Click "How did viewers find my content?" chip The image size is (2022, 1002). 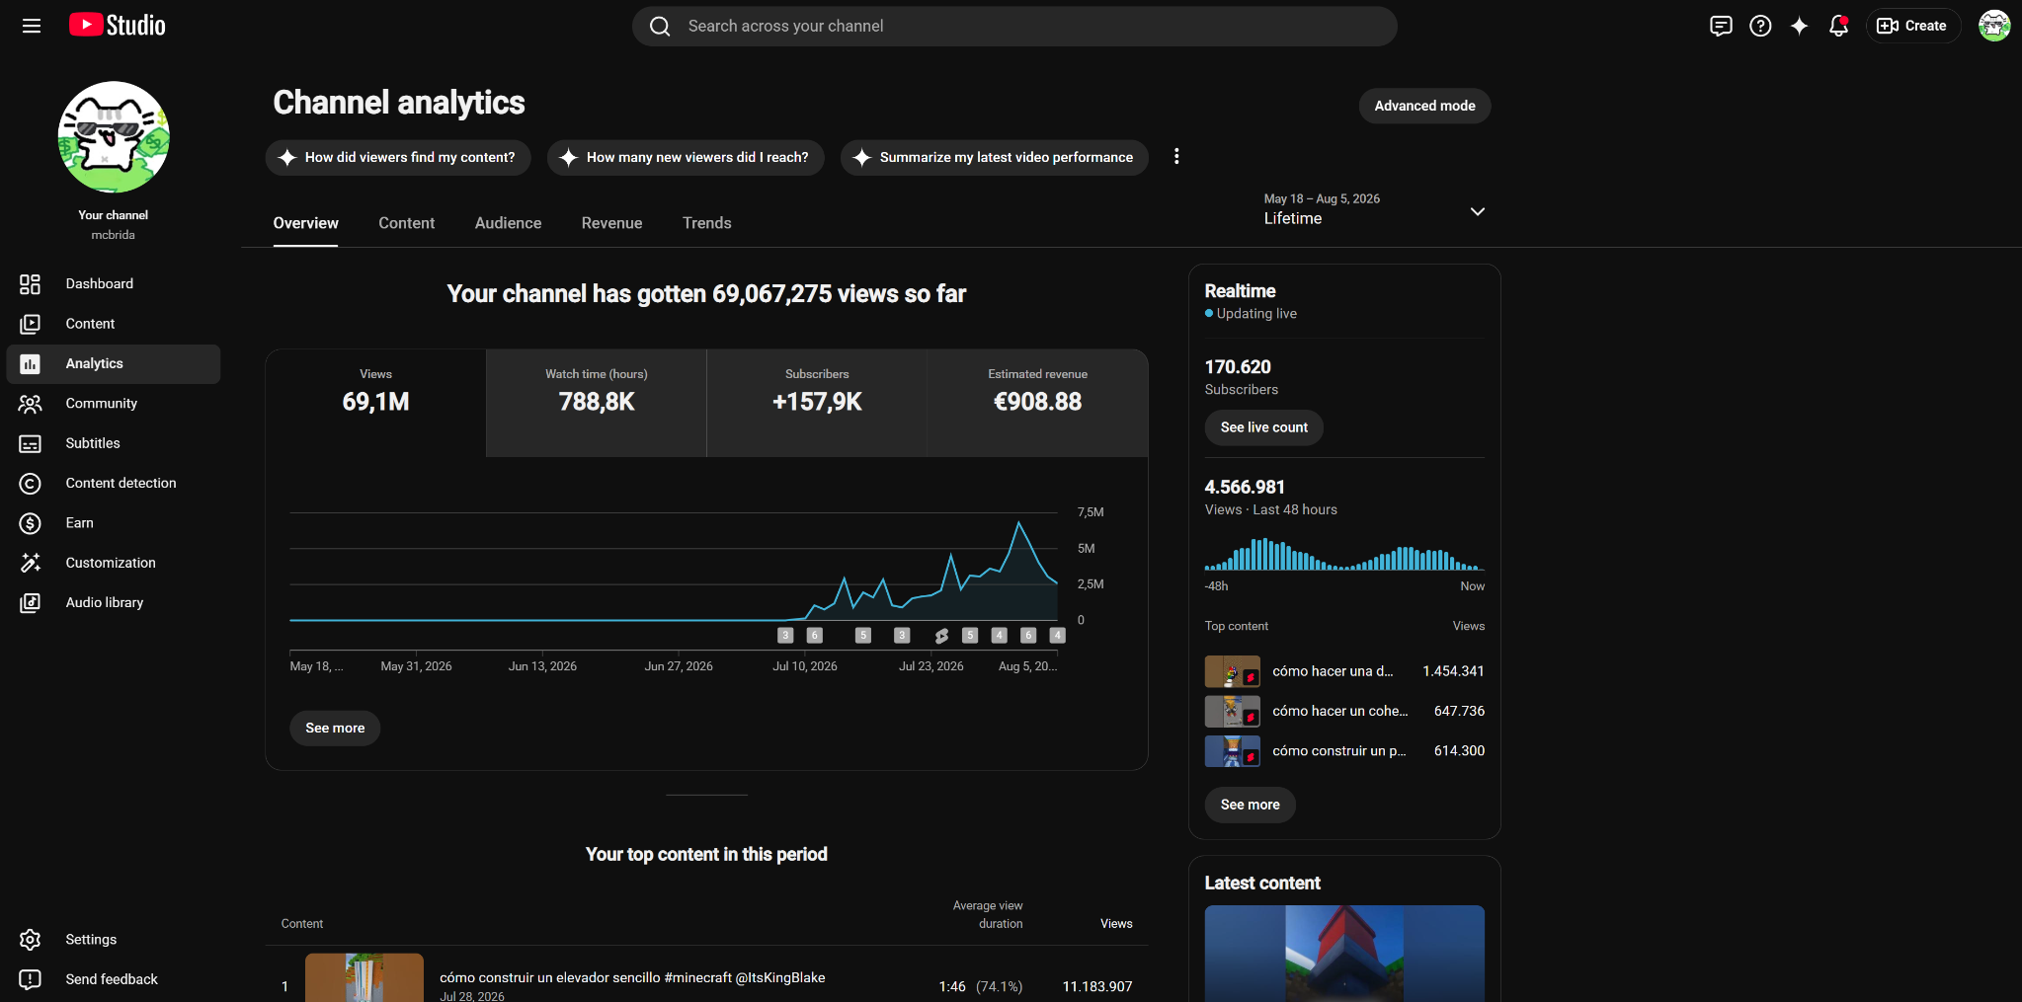(398, 158)
